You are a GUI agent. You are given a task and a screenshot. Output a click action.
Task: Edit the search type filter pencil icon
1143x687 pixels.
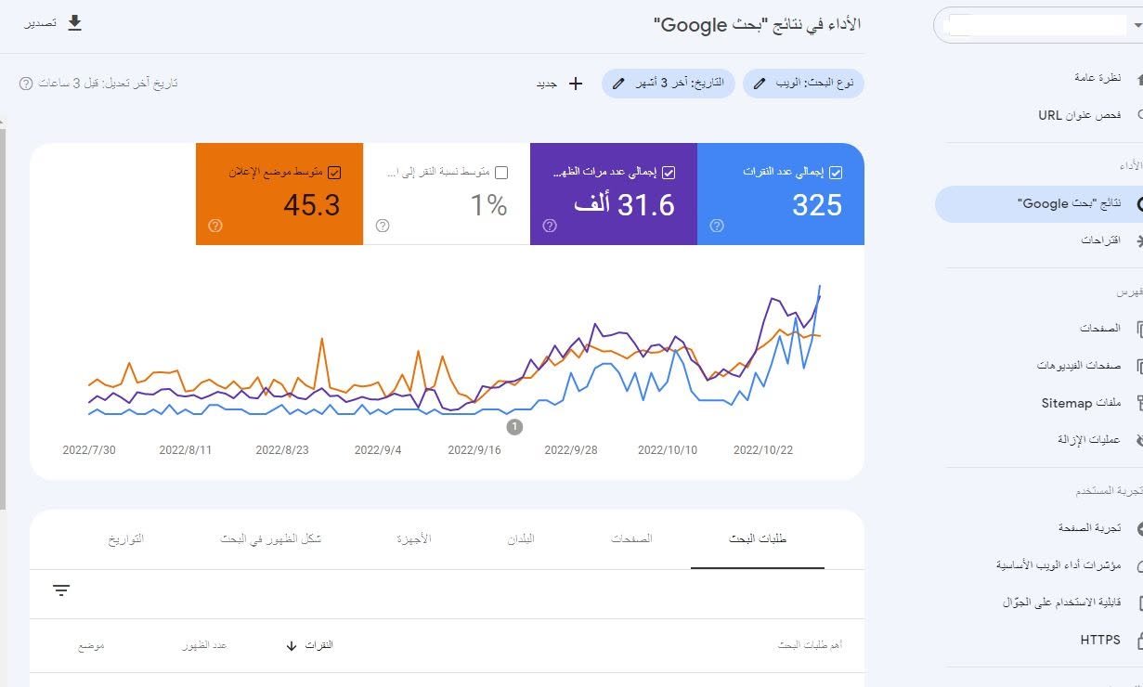point(760,84)
